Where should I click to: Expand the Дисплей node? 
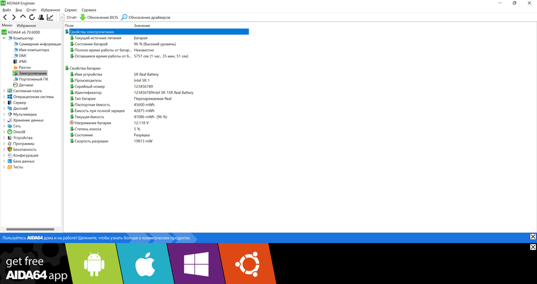(4, 108)
